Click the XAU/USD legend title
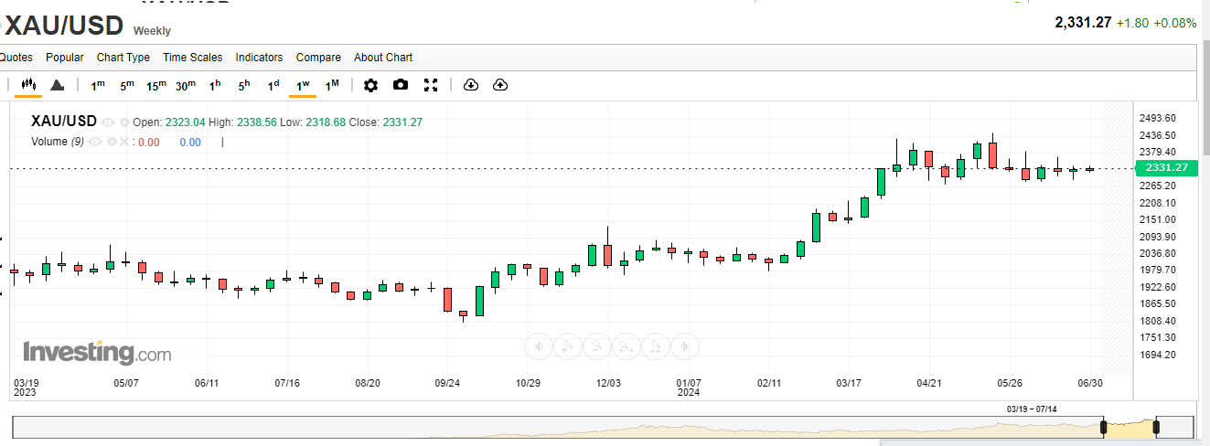 click(64, 122)
